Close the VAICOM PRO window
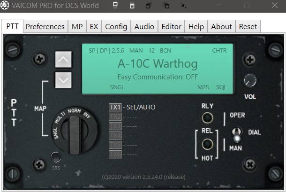The width and height of the screenshot is (286, 193). 275,5
